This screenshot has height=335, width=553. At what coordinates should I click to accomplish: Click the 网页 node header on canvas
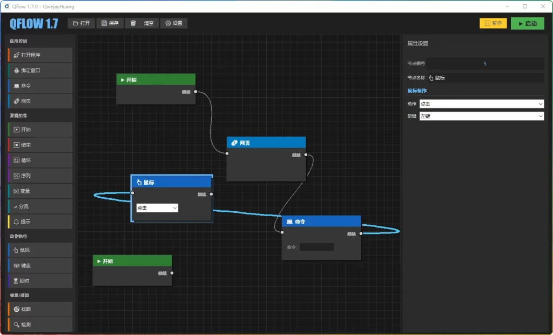[x=266, y=143]
